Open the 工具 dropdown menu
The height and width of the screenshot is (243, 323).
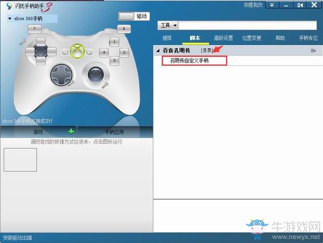click(x=167, y=25)
